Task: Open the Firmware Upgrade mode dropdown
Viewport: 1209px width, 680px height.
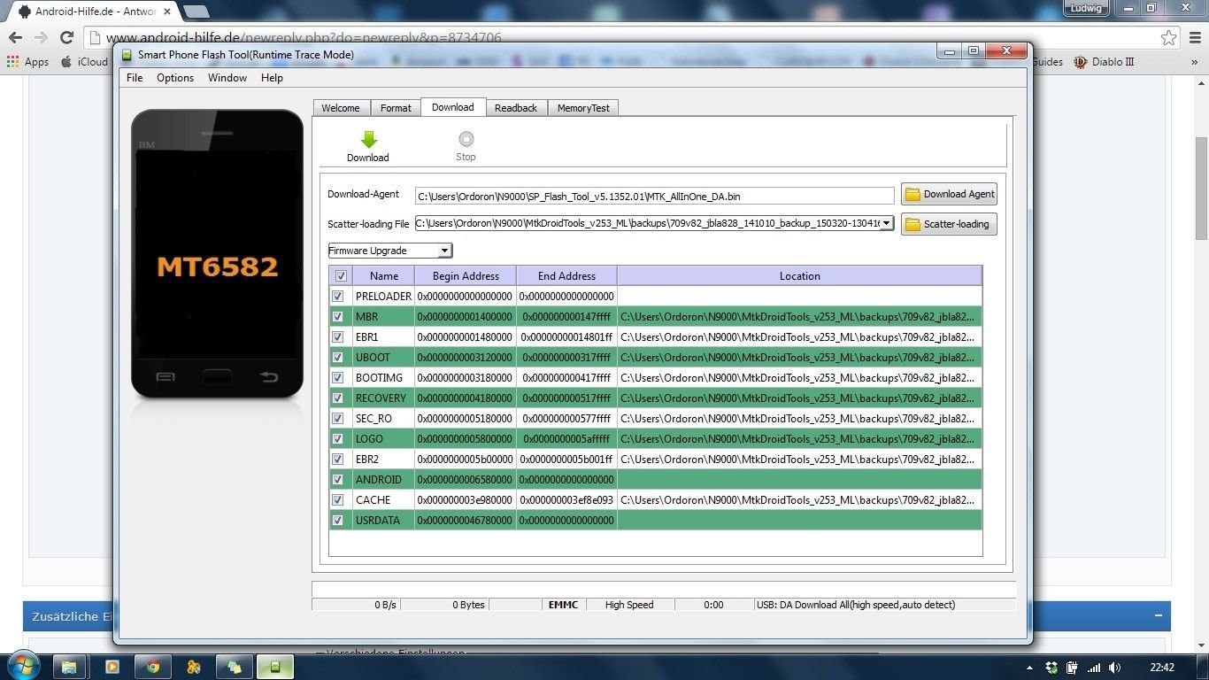Action: (x=390, y=251)
